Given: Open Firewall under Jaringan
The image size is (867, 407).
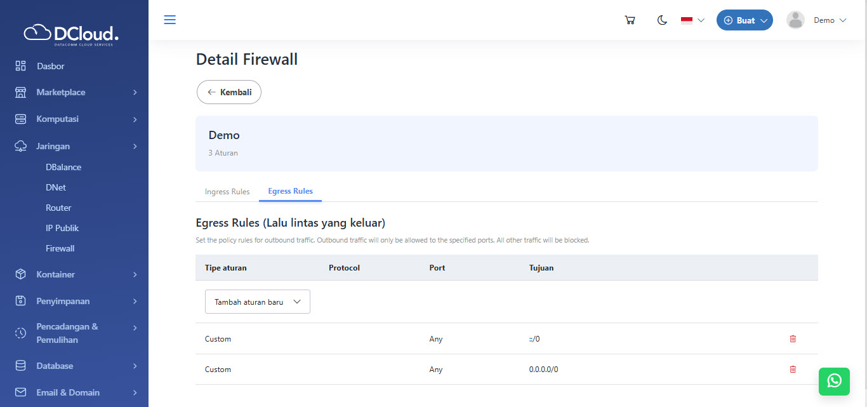Looking at the screenshot, I should coord(60,248).
